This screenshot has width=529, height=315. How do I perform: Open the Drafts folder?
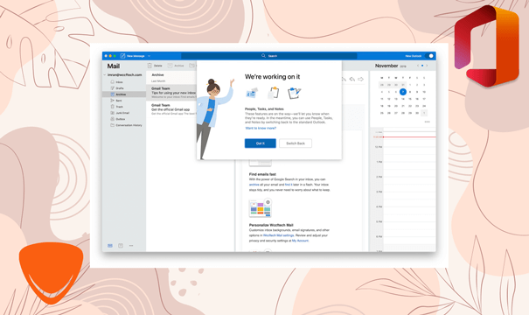pyautogui.click(x=124, y=88)
